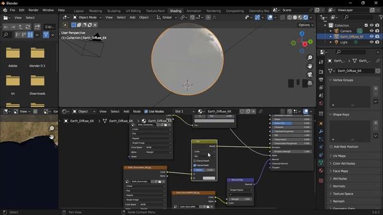Toggle camera view icon in the 3D viewport

pos(310,74)
